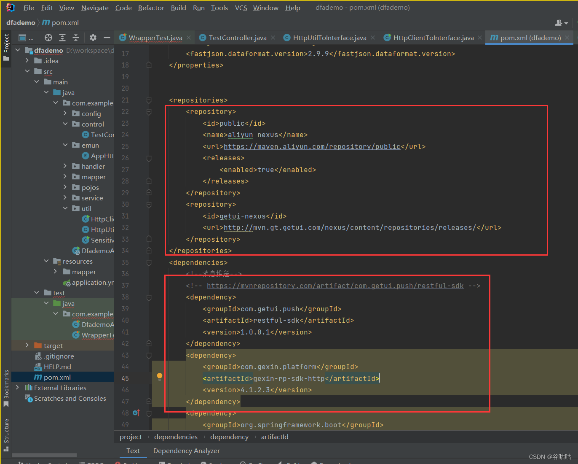Expand the config package
The image size is (578, 464).
tap(65, 113)
